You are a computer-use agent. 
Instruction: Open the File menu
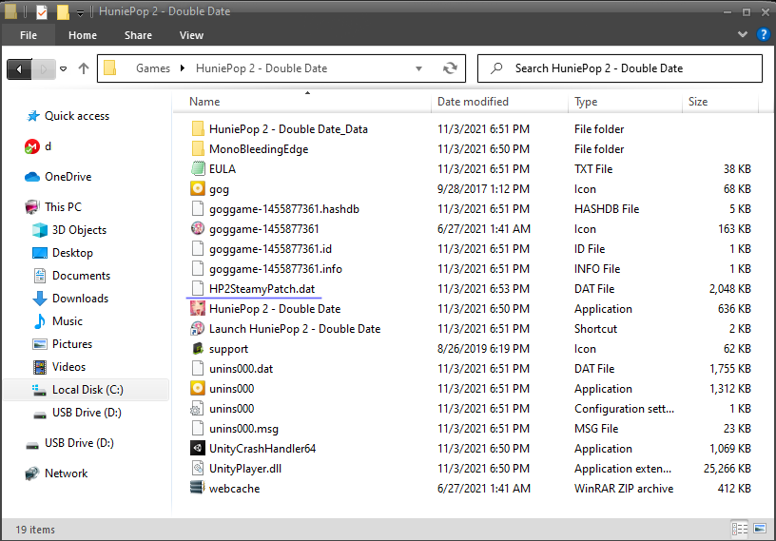[29, 35]
